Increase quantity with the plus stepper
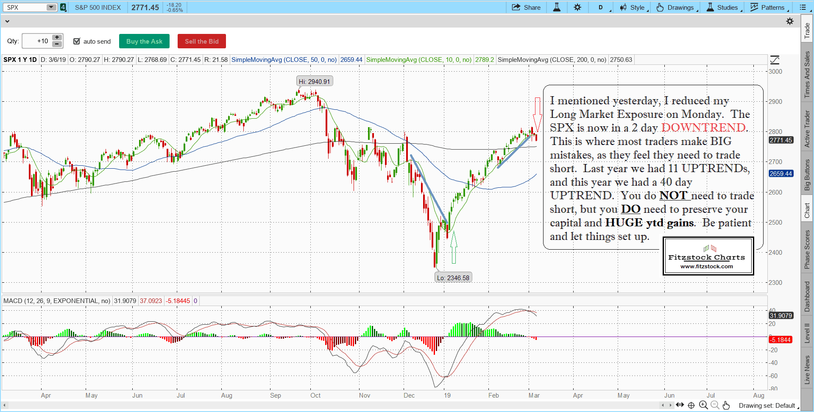 [x=57, y=37]
